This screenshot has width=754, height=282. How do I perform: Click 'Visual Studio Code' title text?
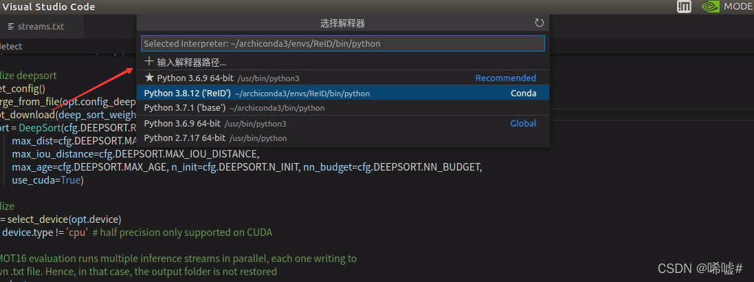tap(49, 7)
